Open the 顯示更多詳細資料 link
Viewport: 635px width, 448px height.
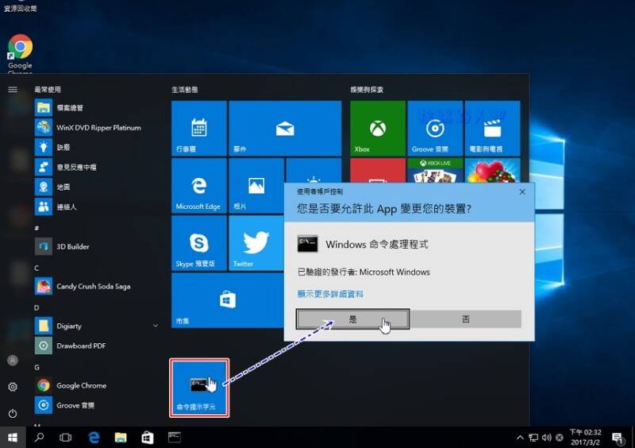(330, 294)
